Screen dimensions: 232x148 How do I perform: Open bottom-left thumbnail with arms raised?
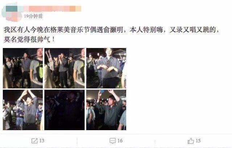[x=23, y=110]
